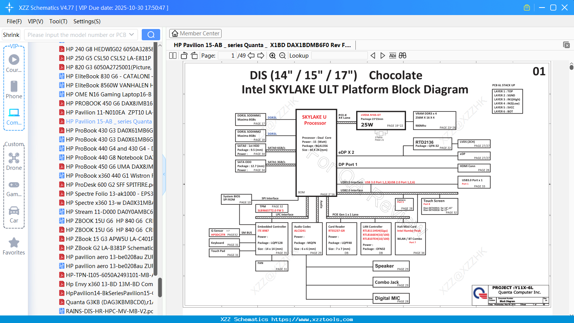
Task: Open HP ProBook 440 G4 and 430 G4 file
Action: (x=106, y=148)
